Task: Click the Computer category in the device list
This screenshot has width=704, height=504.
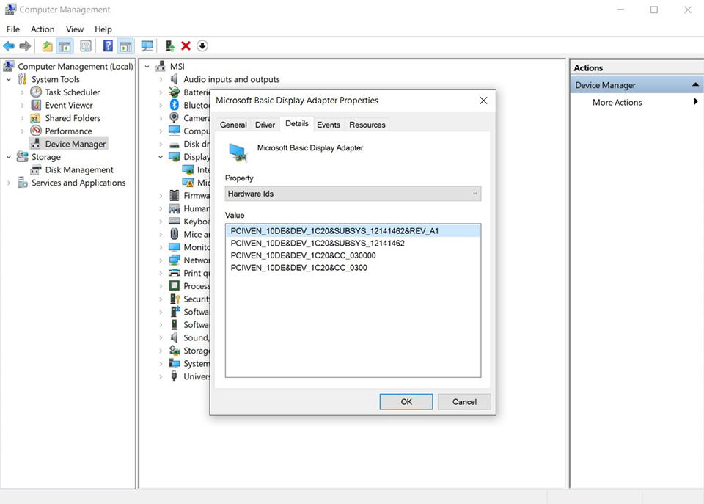Action: 189,131
